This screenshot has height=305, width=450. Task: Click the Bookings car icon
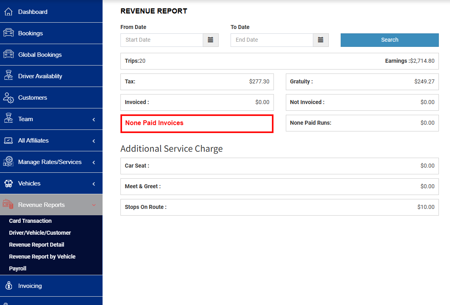click(x=8, y=33)
